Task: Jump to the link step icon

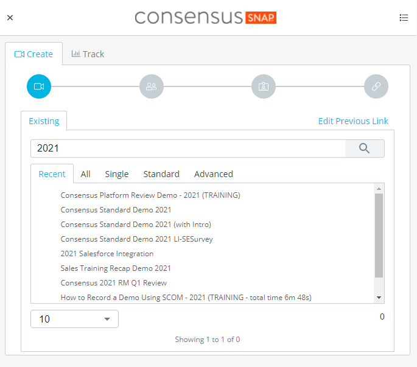Action: coord(376,86)
